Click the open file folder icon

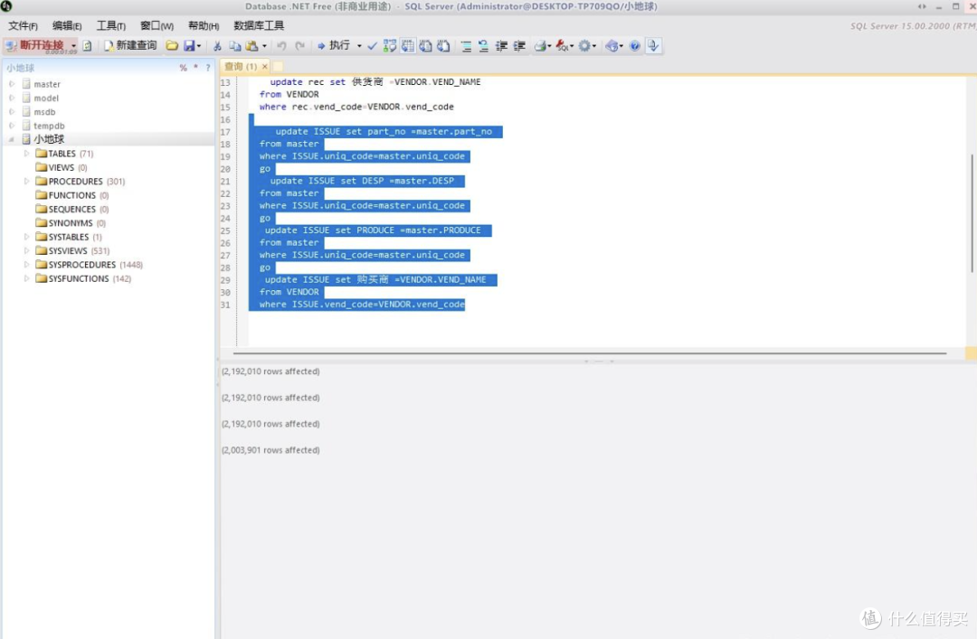pos(172,45)
